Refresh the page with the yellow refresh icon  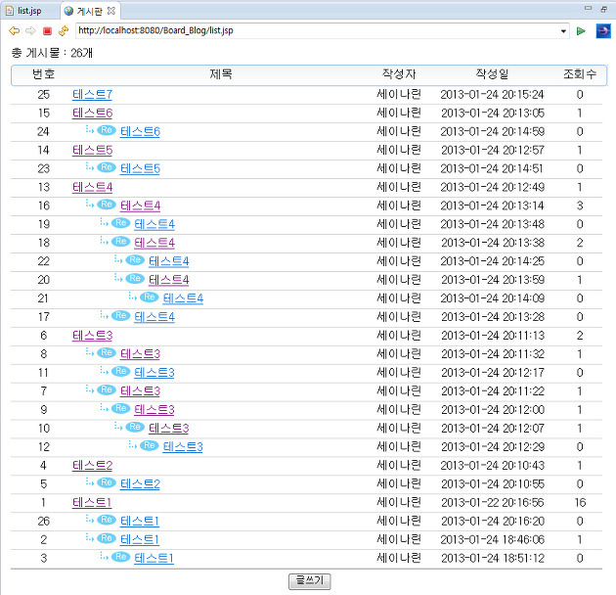[x=64, y=30]
